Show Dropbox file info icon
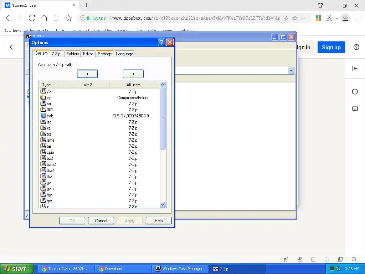 (x=355, y=92)
